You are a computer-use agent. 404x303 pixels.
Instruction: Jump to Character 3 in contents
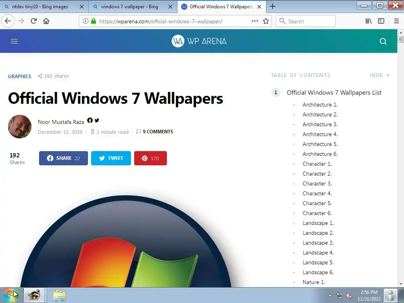[x=317, y=184]
